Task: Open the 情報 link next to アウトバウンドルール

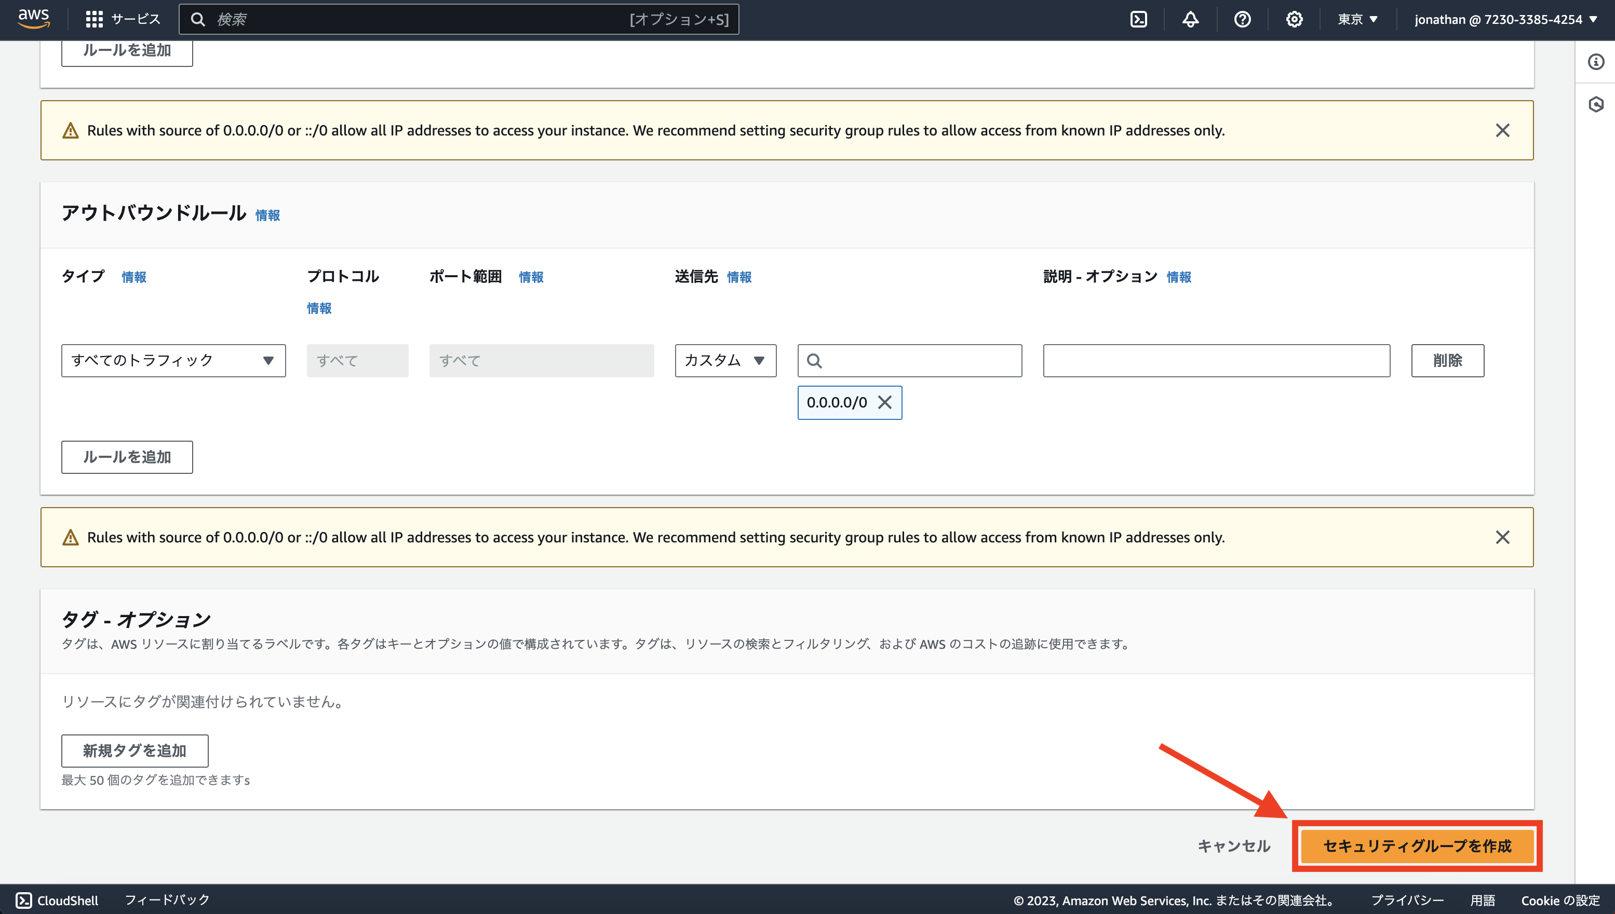Action: pyautogui.click(x=267, y=215)
